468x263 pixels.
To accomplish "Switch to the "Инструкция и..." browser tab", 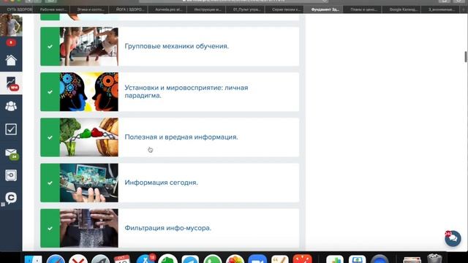I will tap(208, 9).
